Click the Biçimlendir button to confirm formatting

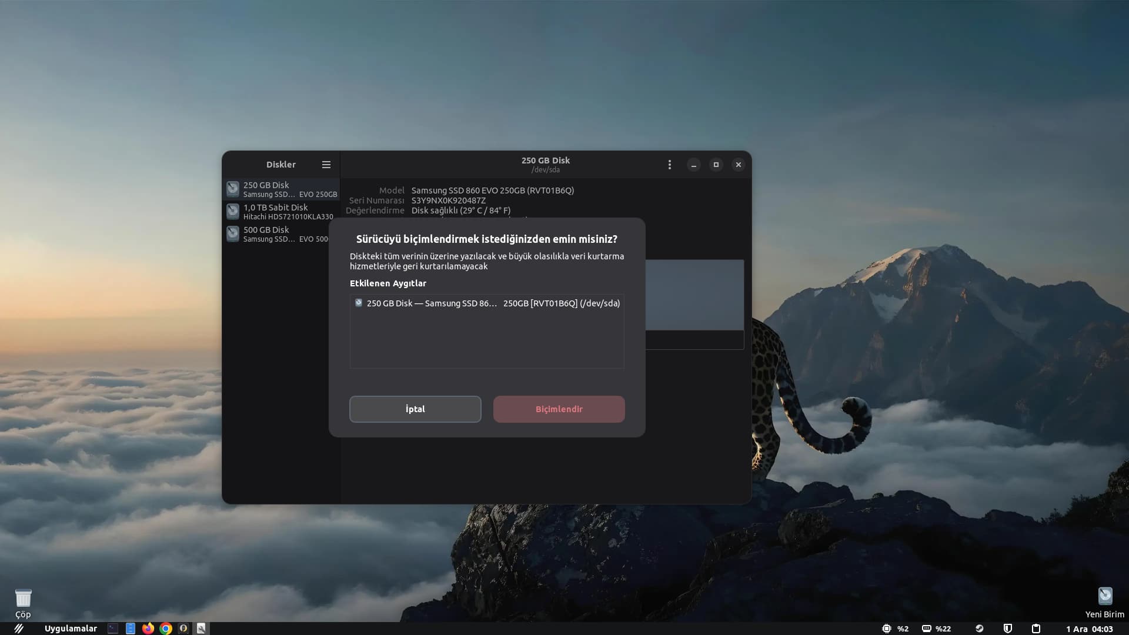click(559, 409)
